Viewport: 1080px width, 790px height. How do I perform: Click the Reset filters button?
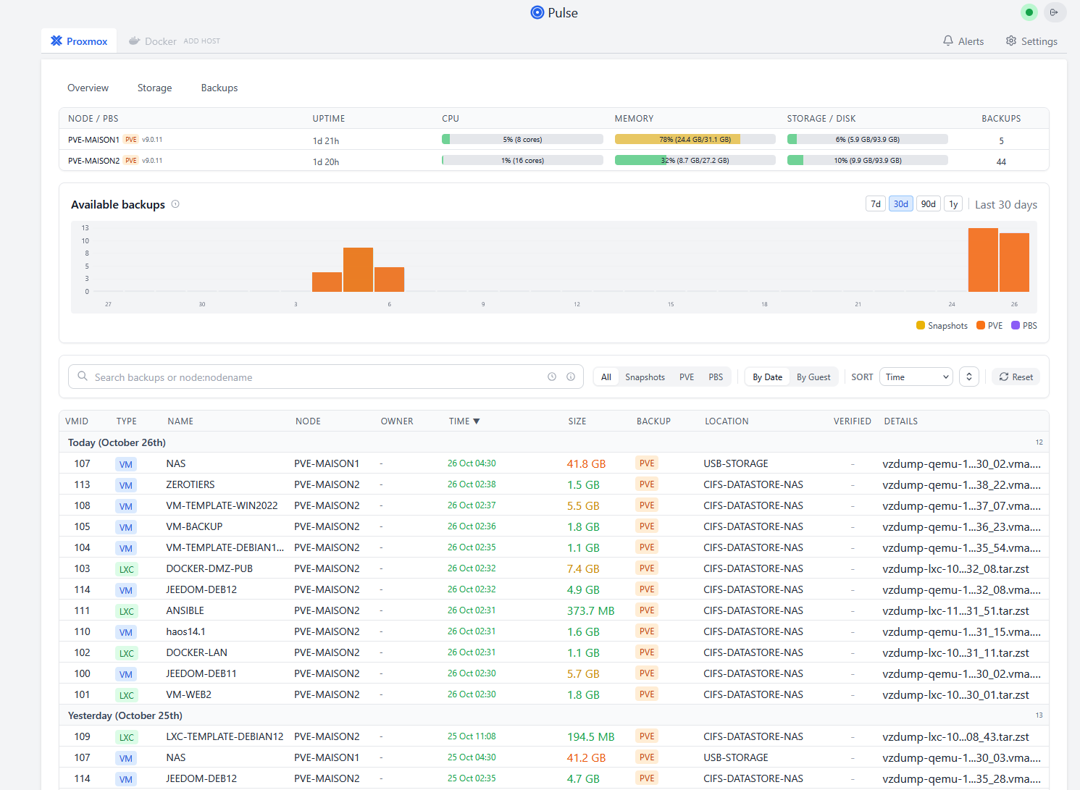(x=1016, y=377)
